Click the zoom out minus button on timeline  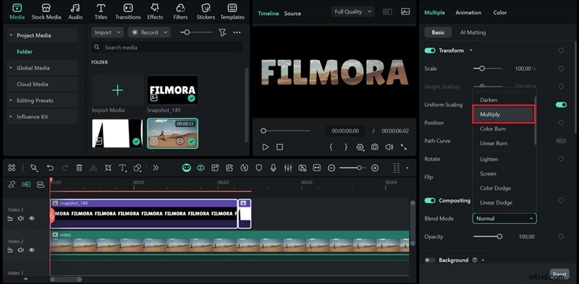pyautogui.click(x=331, y=168)
